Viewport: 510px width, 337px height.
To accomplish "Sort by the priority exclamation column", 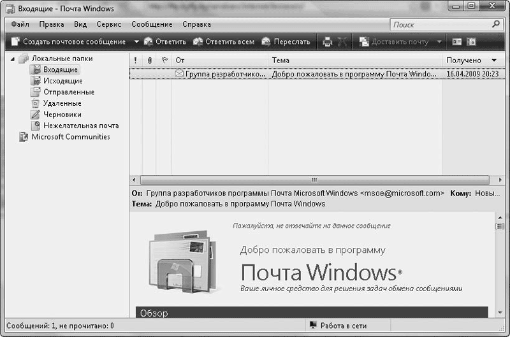I will (135, 60).
